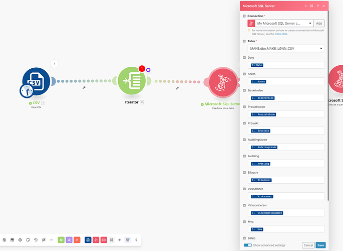
Task: Toggle the square next to Table label
Action: 244,41
